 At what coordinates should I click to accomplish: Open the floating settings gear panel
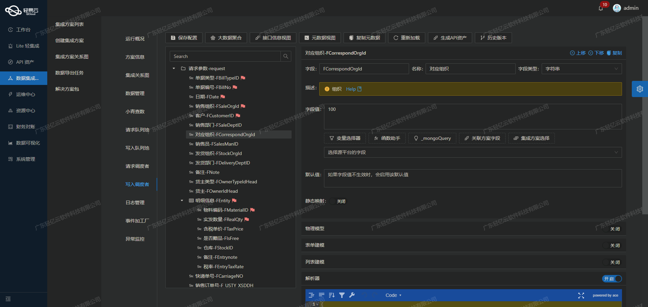[640, 89]
